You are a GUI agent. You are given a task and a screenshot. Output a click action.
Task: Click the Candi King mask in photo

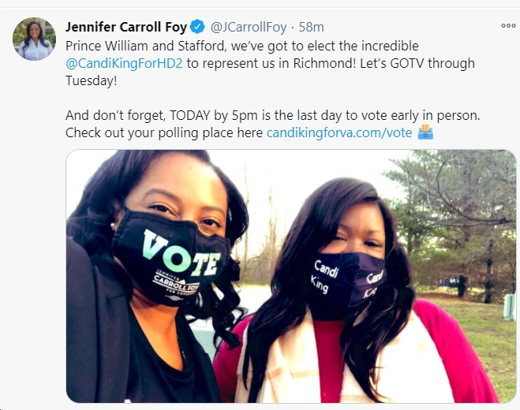346,285
